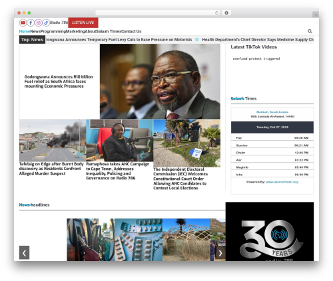Open the Programming menu item
This screenshot has height=281, width=333.
coord(53,31)
